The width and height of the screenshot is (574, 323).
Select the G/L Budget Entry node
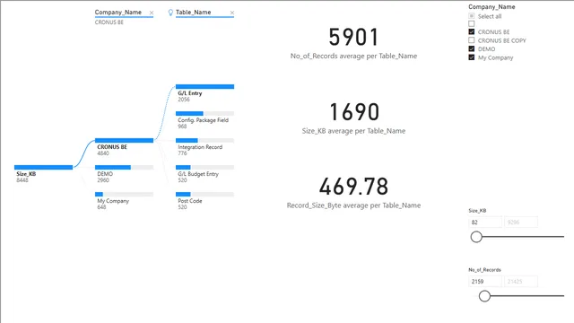(205, 168)
